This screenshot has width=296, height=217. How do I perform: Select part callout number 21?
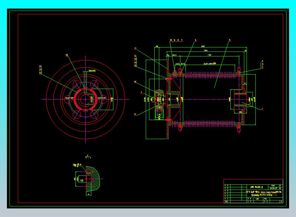40,70
